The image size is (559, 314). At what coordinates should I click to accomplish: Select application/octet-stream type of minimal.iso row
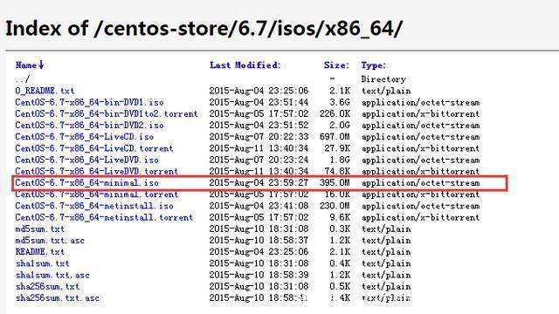tap(421, 183)
